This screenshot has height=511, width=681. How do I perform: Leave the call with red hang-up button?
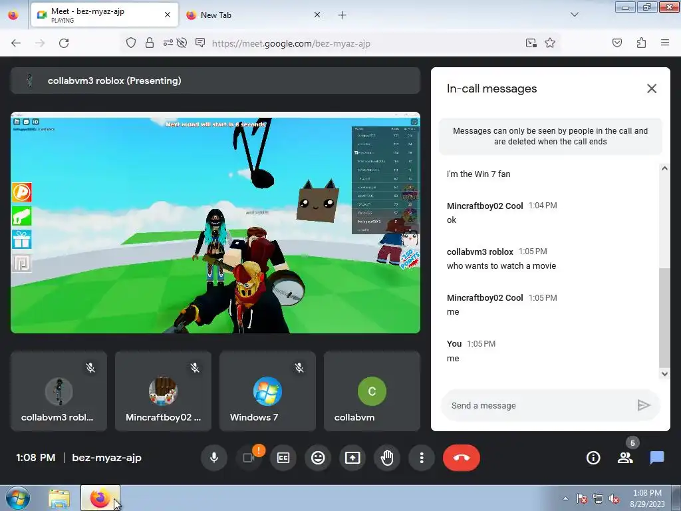462,458
